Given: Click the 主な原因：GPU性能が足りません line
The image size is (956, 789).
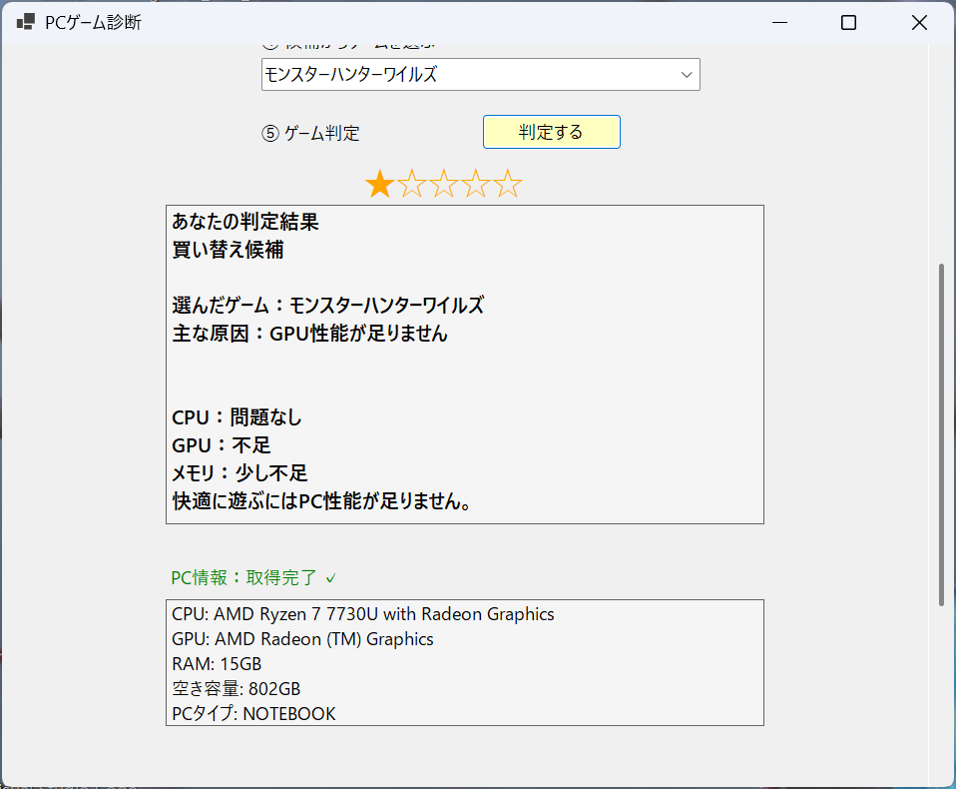Looking at the screenshot, I should tap(309, 334).
